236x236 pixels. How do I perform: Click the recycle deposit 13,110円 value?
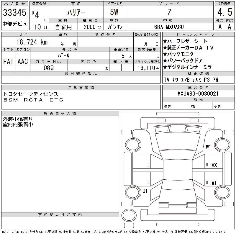[x=147, y=68]
